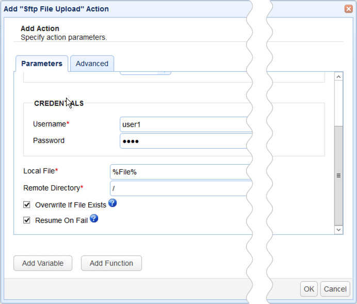Select the Parameters tab
This screenshot has width=357, height=304.
pos(42,63)
